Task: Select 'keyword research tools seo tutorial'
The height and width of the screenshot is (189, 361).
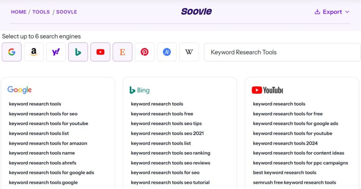Action: pos(170,182)
